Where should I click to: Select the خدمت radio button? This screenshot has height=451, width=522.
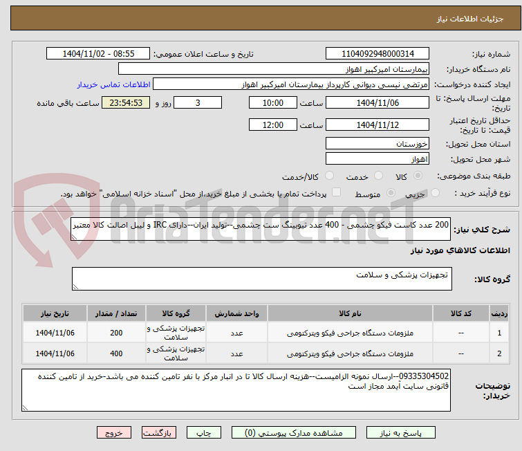tap(378, 176)
